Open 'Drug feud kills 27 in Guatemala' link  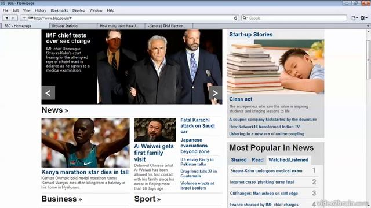198,173
